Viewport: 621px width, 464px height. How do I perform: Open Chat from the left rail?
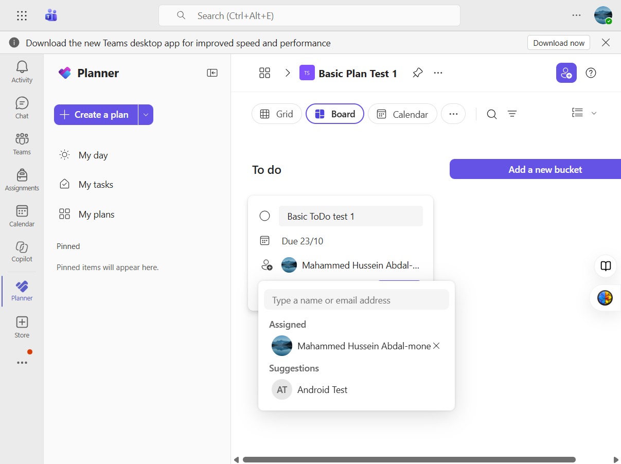(22, 108)
